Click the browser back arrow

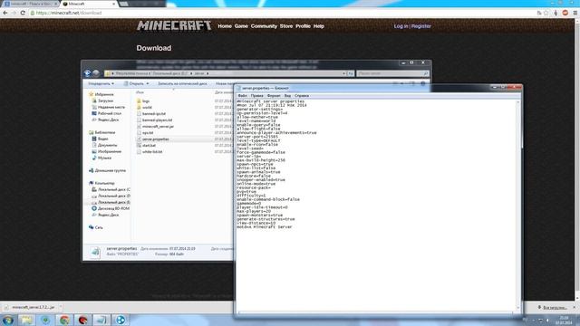[5, 13]
